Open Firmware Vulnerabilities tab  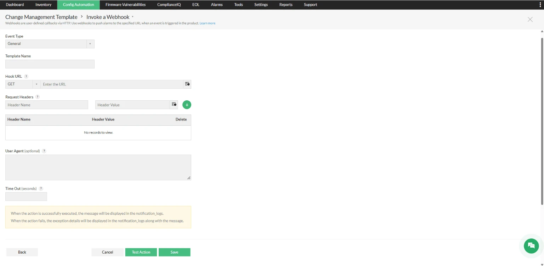pos(125,5)
